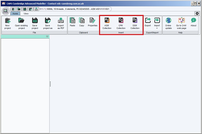Create a new project from ribbon

(x=8, y=23)
